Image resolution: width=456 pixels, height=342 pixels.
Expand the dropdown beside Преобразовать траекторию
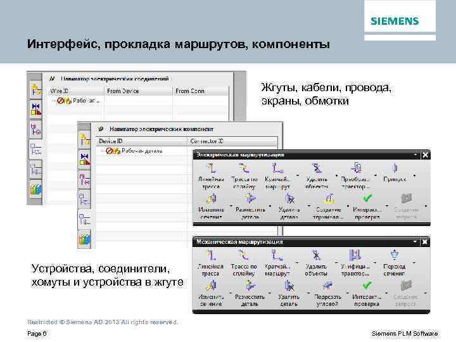[x=376, y=175]
